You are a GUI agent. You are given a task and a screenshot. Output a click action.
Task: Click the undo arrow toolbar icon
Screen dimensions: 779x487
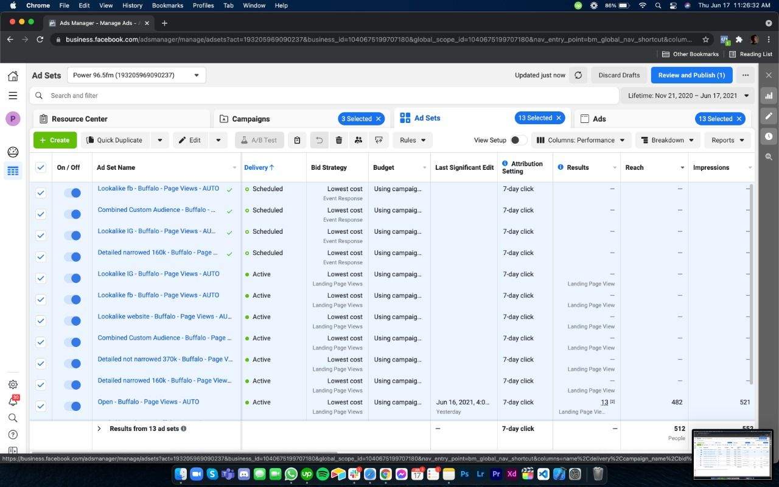click(319, 140)
